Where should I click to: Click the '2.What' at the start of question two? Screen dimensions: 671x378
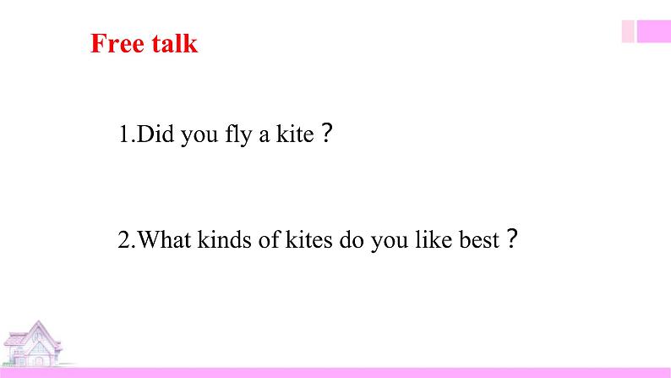coord(154,239)
